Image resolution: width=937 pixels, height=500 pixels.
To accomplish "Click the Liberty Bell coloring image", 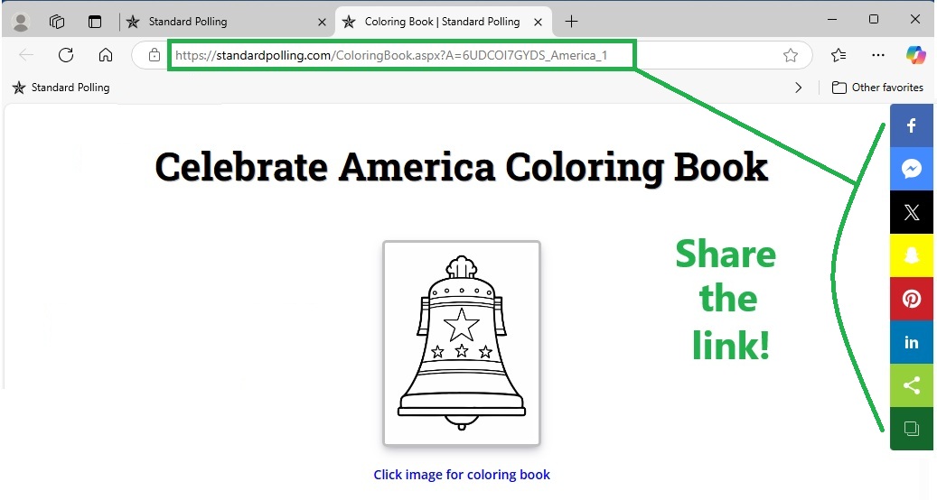I will 462,343.
